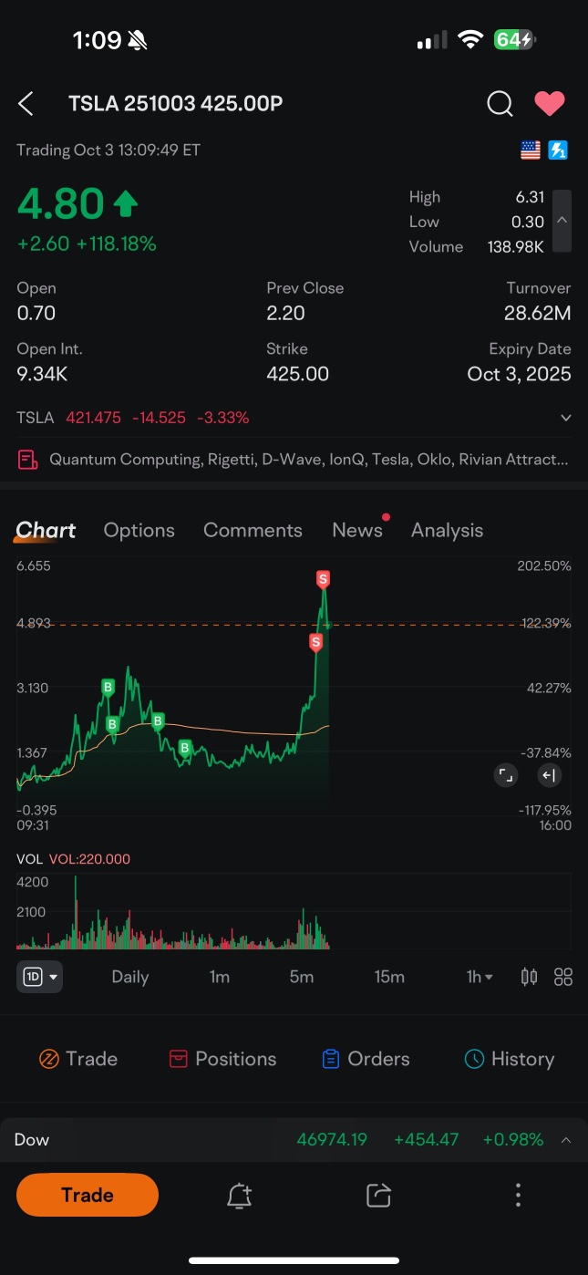This screenshot has width=588, height=1275.
Task: Switch to the Options tab
Action: point(139,530)
